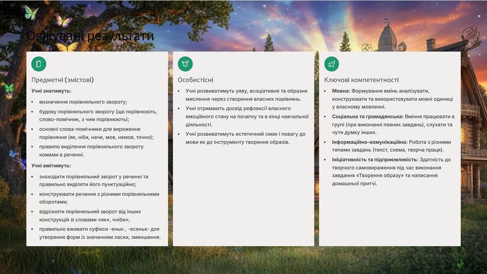Click the yellow butterfly below the title
Viewport: 487px width, 274px height.
(67, 47)
